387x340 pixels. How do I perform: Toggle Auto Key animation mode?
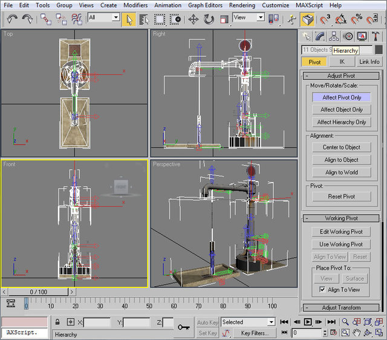point(207,322)
